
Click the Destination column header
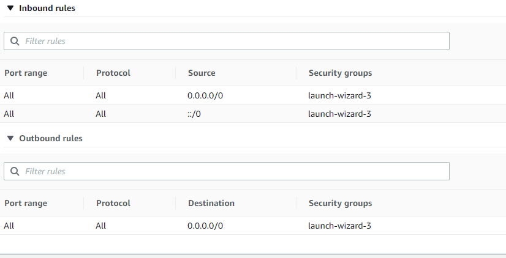click(x=211, y=204)
